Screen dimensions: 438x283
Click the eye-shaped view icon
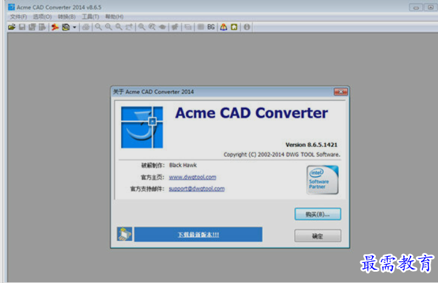(163, 27)
